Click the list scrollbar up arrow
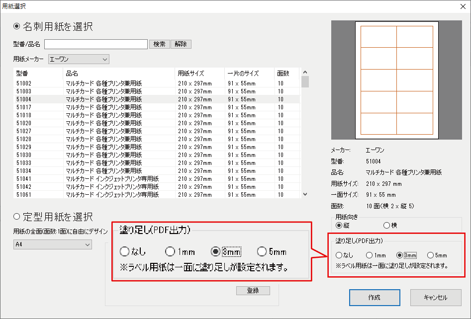This screenshot has width=471, height=319. coord(305,72)
